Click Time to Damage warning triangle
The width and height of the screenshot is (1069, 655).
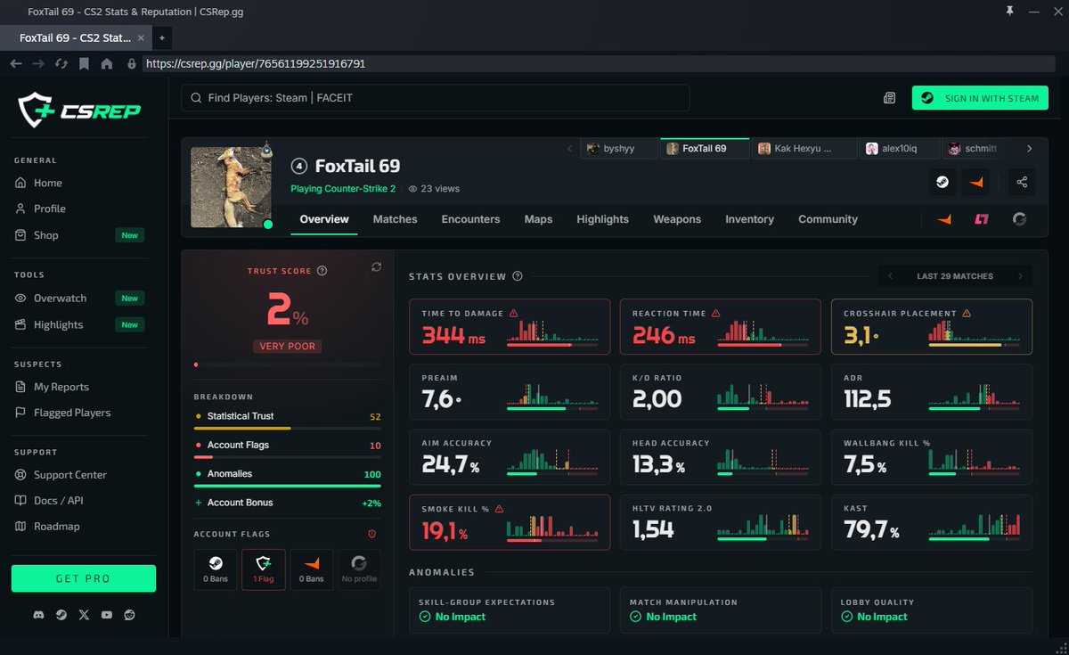click(x=513, y=314)
